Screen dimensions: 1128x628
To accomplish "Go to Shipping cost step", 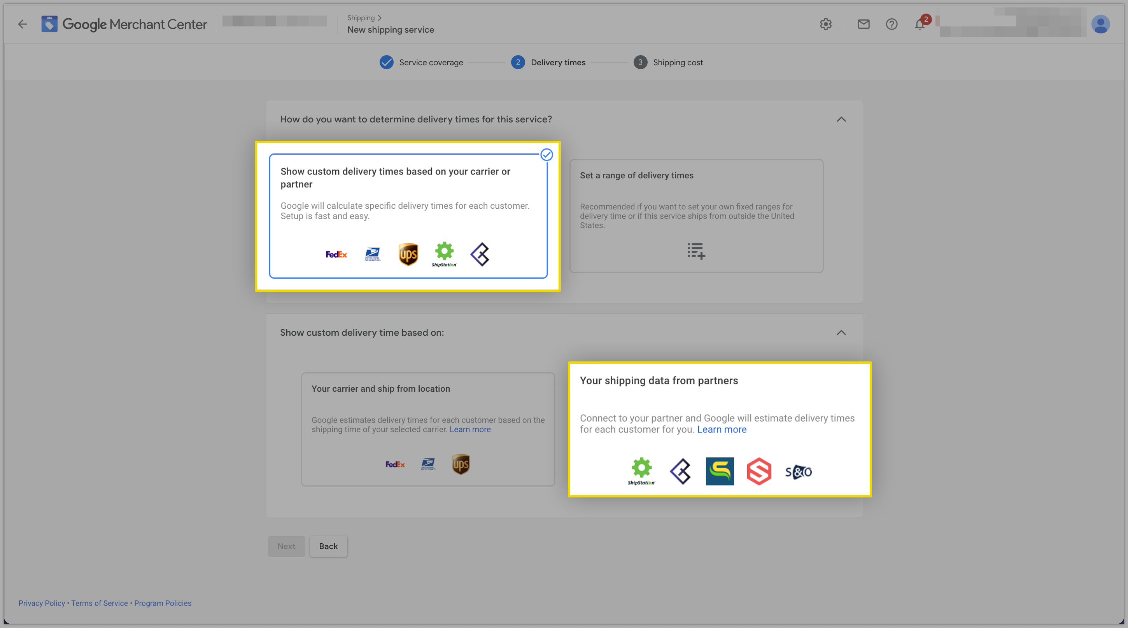I will [x=668, y=63].
